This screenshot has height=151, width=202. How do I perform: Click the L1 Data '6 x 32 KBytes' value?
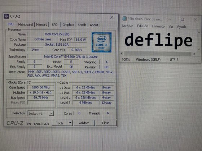86,87
